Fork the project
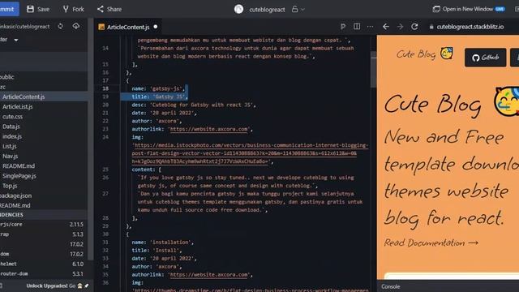 point(73,9)
